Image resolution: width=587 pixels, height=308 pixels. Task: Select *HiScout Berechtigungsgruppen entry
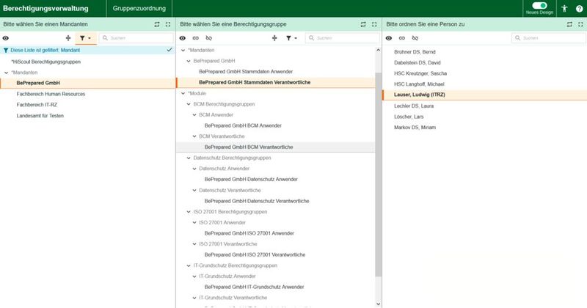[45, 62]
